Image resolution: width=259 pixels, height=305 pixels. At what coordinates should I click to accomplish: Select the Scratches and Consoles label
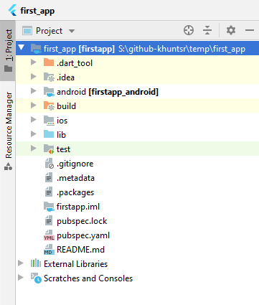(x=88, y=278)
